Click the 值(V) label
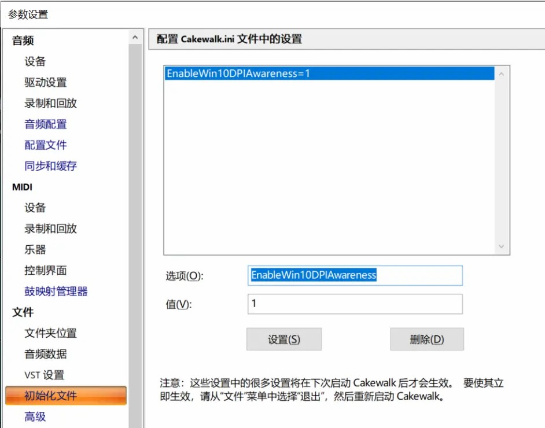Viewport: 545px width, 428px height. tap(179, 304)
